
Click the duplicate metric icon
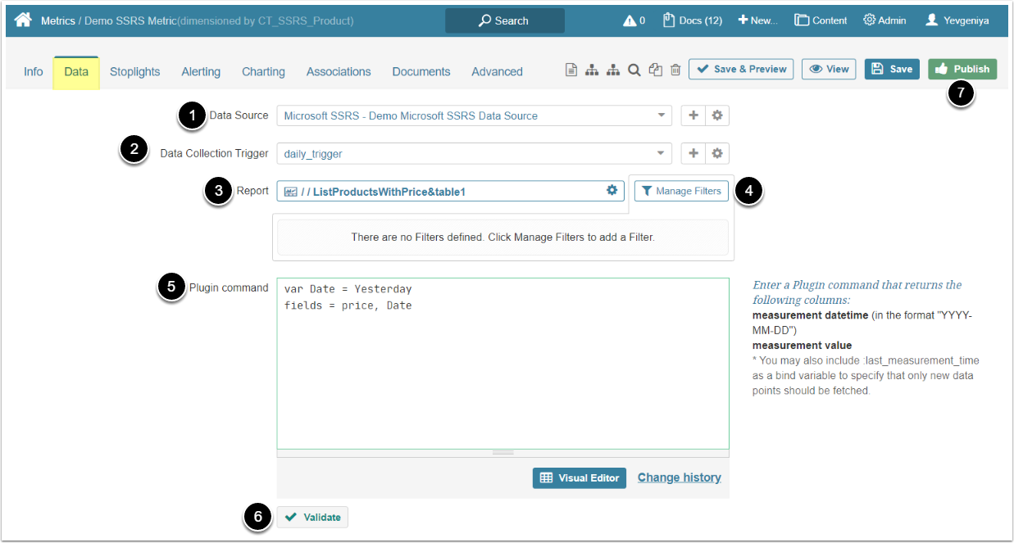pos(655,70)
